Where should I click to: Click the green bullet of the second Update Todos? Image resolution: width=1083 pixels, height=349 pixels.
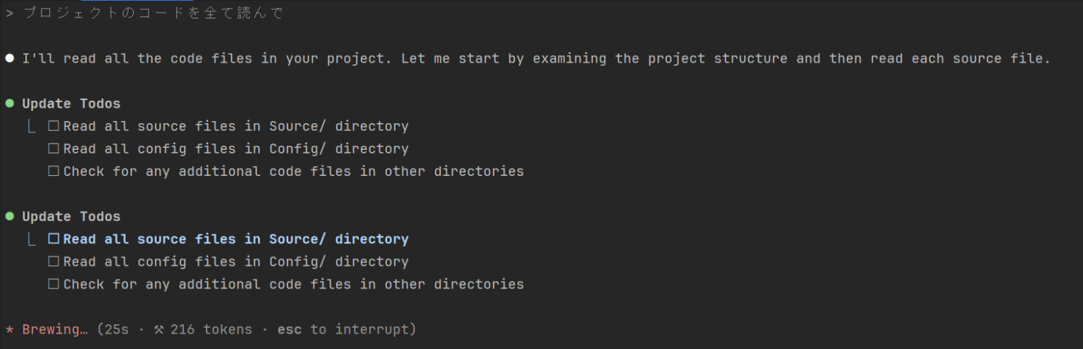coord(9,216)
